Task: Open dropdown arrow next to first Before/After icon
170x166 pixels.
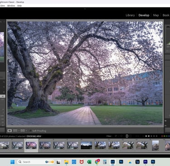Action: coord(19,131)
